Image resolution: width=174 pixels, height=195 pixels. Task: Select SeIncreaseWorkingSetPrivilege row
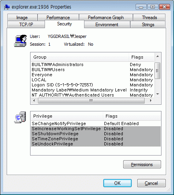click(96, 129)
